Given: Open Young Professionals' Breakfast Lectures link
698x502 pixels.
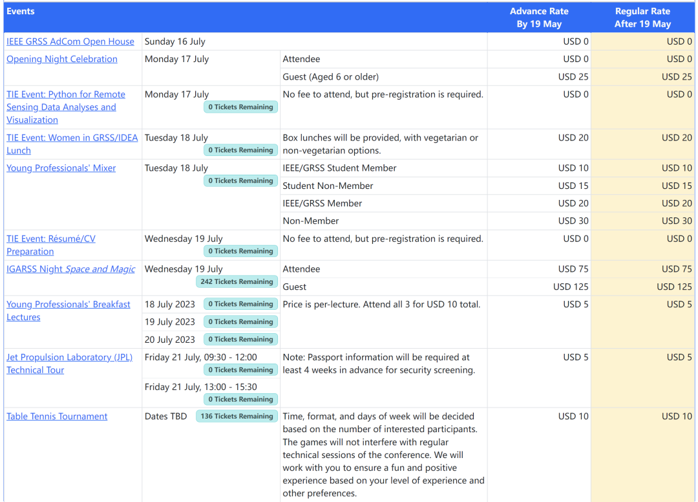Looking at the screenshot, I should pyautogui.click(x=68, y=311).
